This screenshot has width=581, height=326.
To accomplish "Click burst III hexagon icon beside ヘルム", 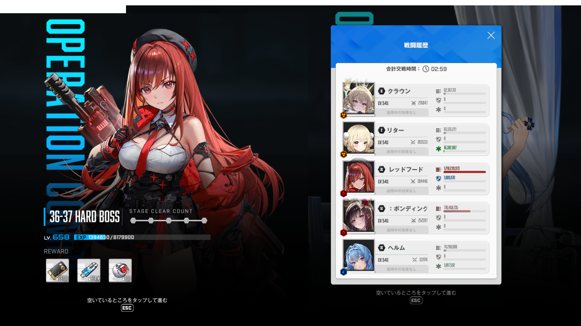I will pos(382,248).
